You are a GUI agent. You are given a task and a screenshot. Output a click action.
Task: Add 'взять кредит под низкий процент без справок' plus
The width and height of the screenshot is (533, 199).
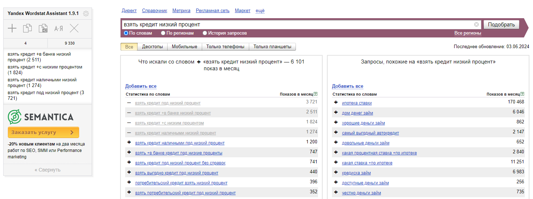click(129, 163)
